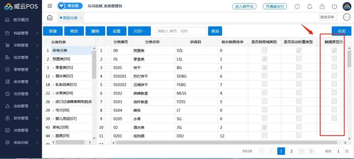Click the home icon beside 商品分类 tab
The image size is (354, 159).
click(x=50, y=18)
